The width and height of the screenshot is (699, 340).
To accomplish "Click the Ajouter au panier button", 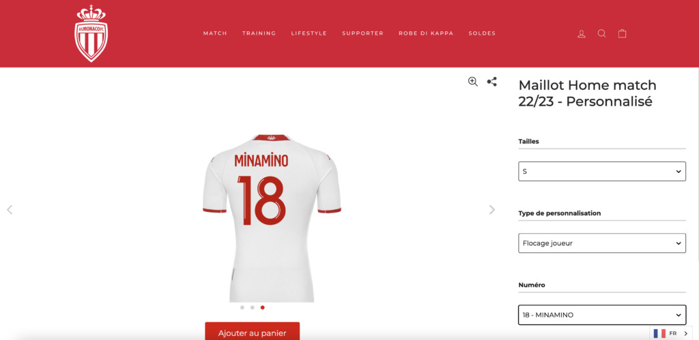I will click(x=253, y=331).
